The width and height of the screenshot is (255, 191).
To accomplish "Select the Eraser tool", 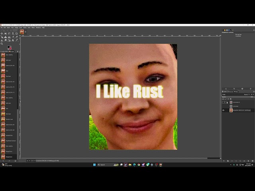I will pos(17,37).
